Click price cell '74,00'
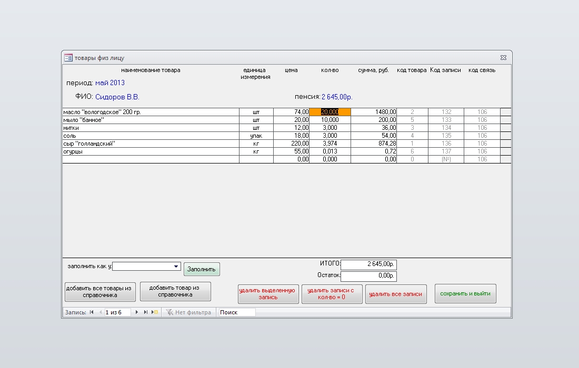The height and width of the screenshot is (368, 579). click(292, 112)
